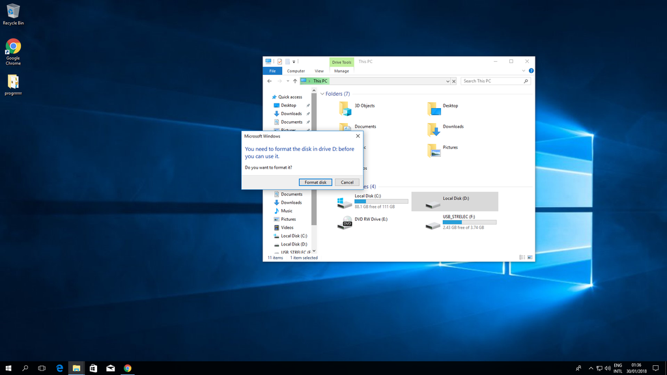Close the Microsoft Windows dialog with X
Screen dimensions: 667x375
(x=358, y=136)
